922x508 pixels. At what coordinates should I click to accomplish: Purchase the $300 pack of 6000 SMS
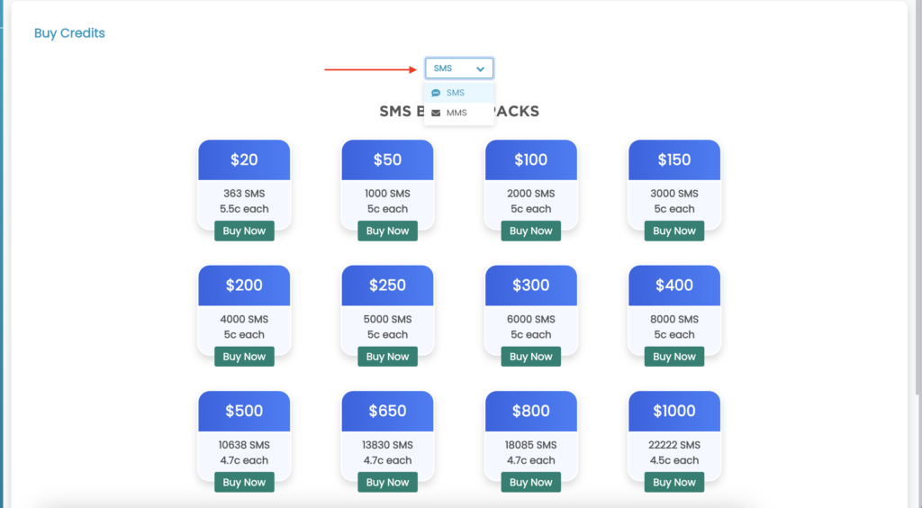coord(531,357)
